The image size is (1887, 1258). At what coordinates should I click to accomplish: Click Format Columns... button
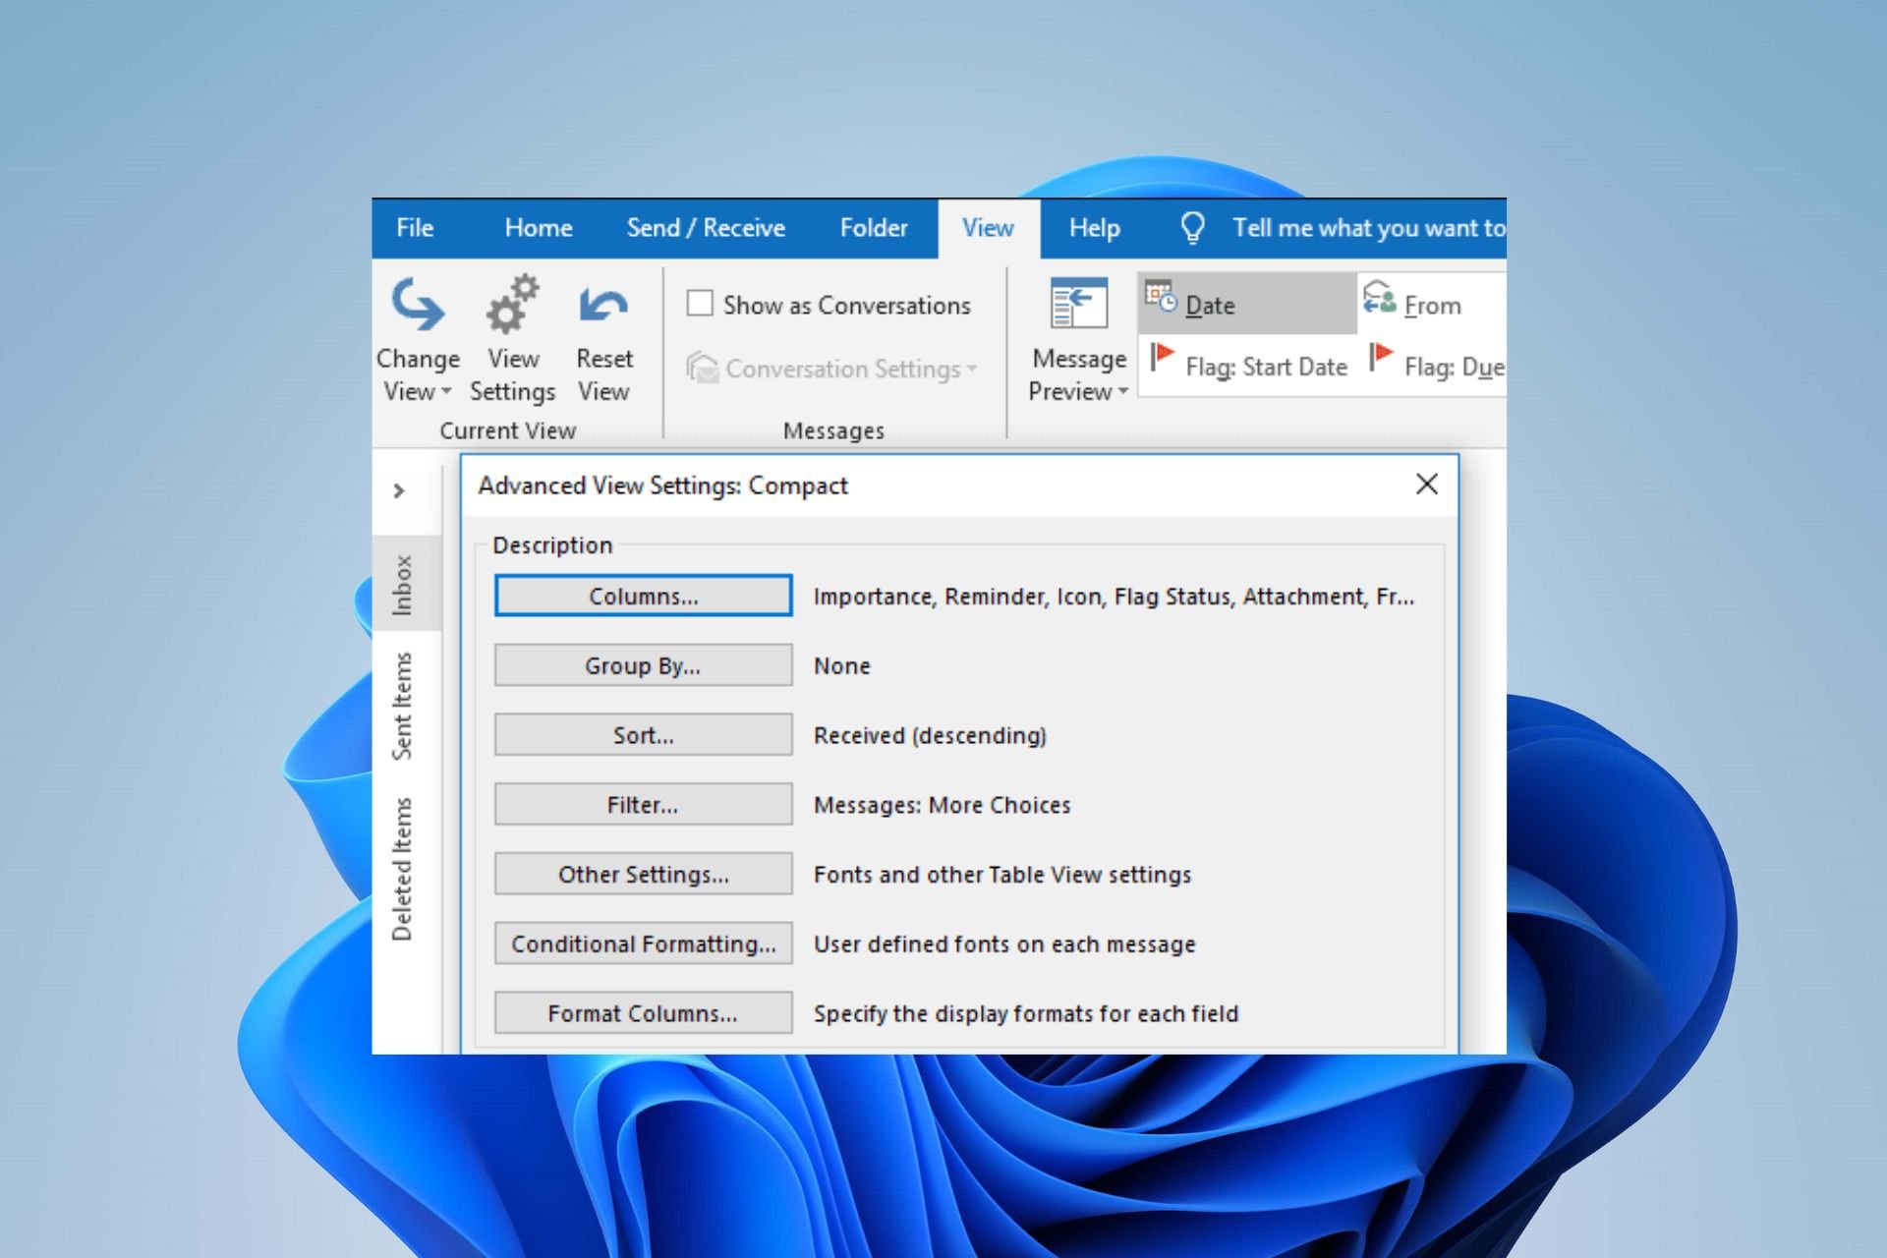(644, 1013)
